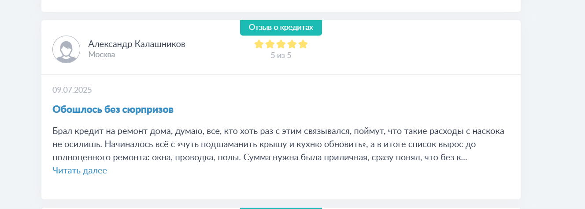Click the teal badge of the next review below
Viewport: 585px width, 209px height.
coord(281,208)
